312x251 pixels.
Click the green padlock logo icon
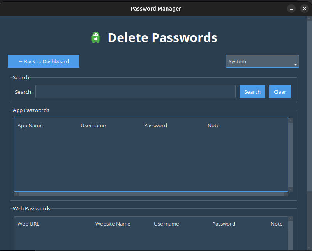[96, 37]
